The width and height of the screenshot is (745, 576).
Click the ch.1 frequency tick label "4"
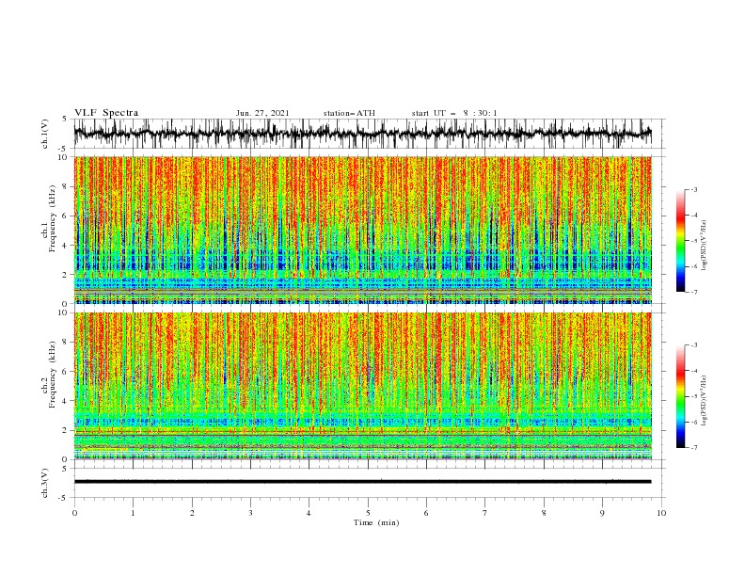click(65, 246)
